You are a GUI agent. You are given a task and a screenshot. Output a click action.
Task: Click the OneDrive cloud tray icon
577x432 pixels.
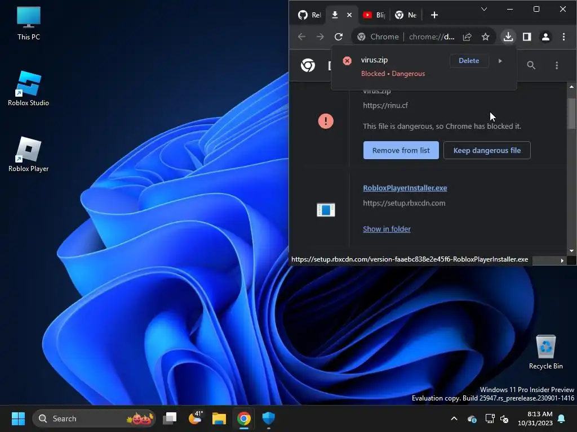[x=472, y=418]
